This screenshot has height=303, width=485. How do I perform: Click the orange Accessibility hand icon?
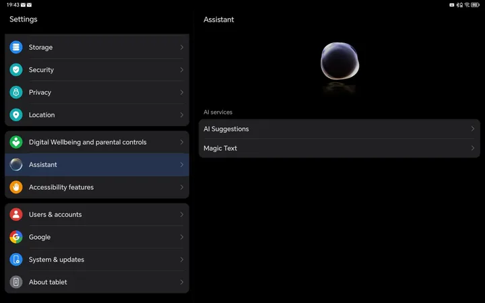(16, 187)
